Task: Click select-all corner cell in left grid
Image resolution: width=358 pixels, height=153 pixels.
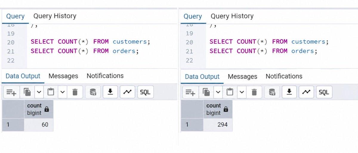Action: click(x=13, y=109)
